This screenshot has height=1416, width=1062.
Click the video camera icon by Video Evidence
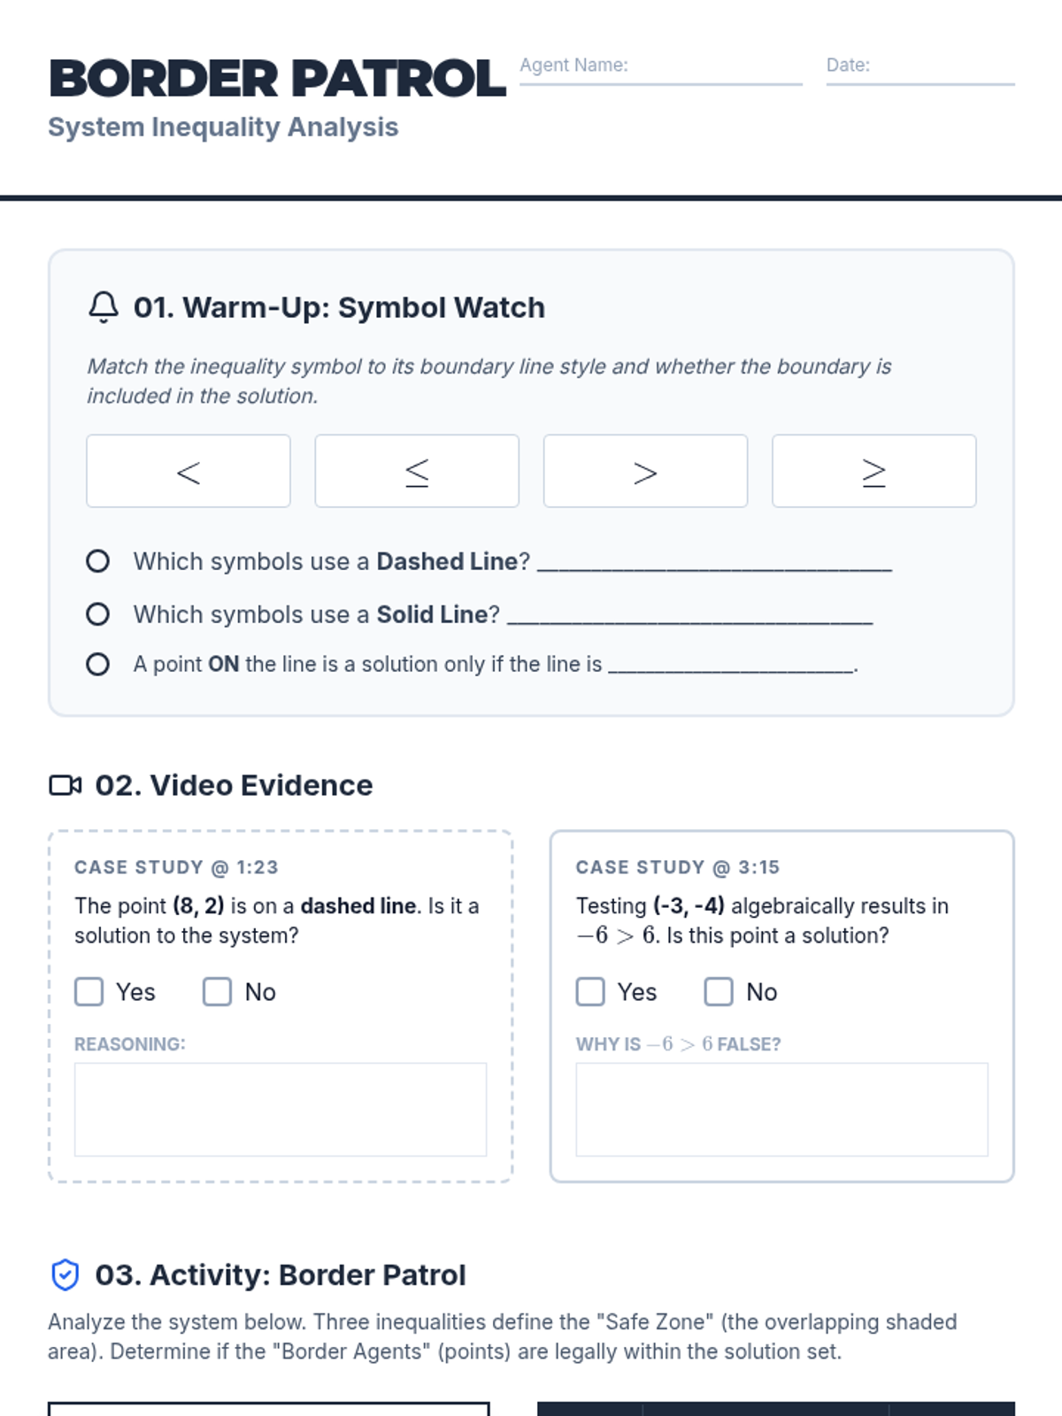point(65,785)
